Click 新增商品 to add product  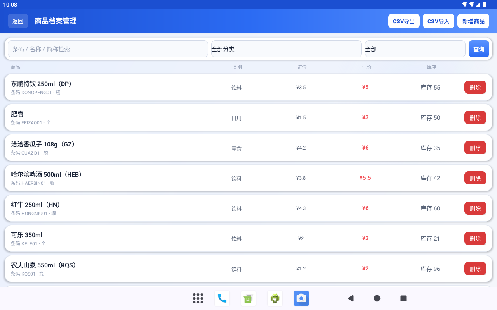[x=473, y=21]
